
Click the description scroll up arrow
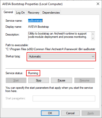pyautogui.click(x=93, y=34)
